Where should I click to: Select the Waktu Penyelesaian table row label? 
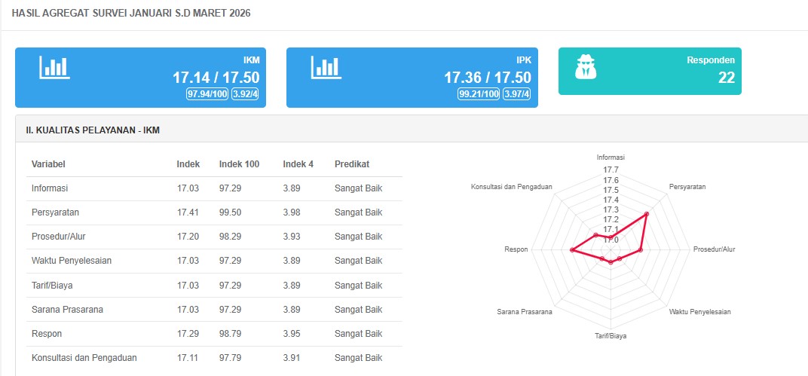click(x=72, y=261)
